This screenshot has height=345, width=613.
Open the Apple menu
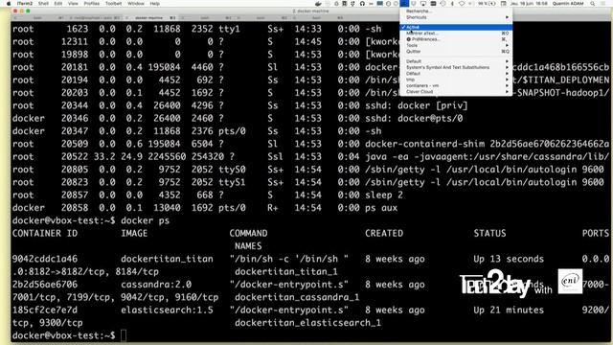coord(9,4)
